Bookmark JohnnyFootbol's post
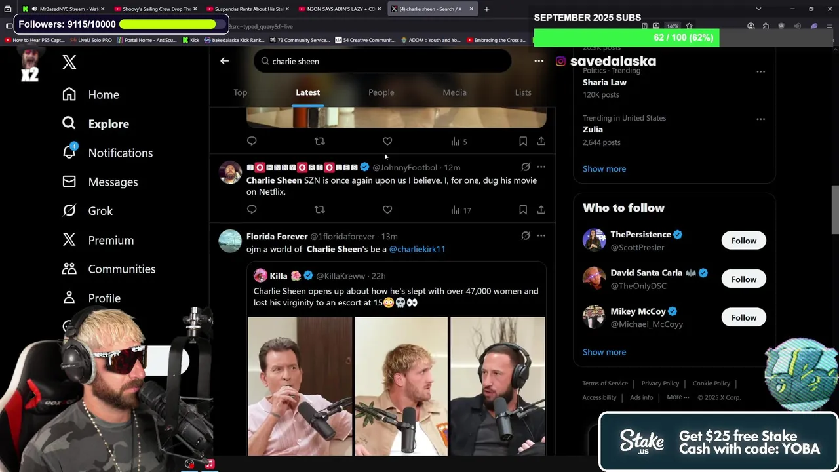Screen dimensions: 839x472 click(x=523, y=210)
